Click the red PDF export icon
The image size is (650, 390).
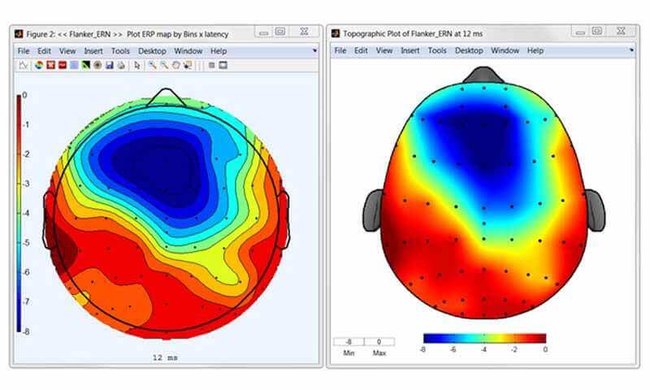point(62,65)
